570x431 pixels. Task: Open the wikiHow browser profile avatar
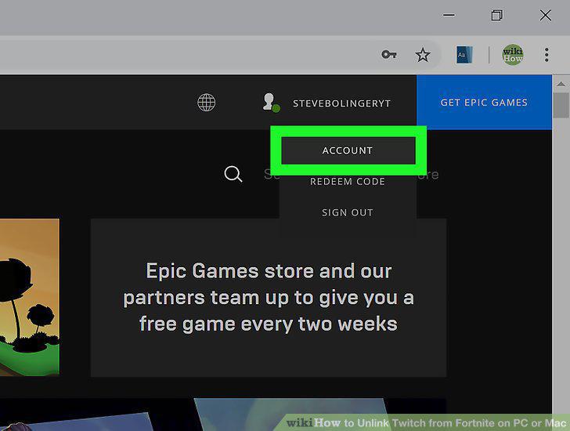[513, 55]
